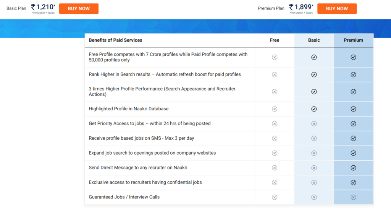Click Basic checkmark for Highlighted Profile row

(x=314, y=109)
